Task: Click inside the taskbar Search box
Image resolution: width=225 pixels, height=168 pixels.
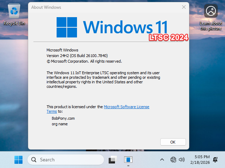Action: click(x=66, y=160)
